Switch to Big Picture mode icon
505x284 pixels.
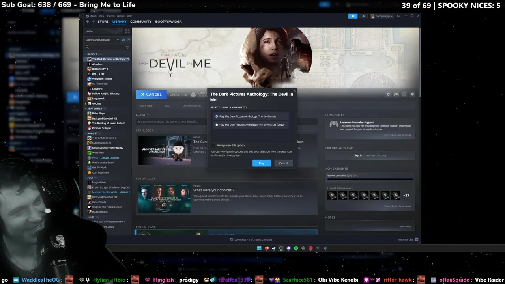pos(398,16)
